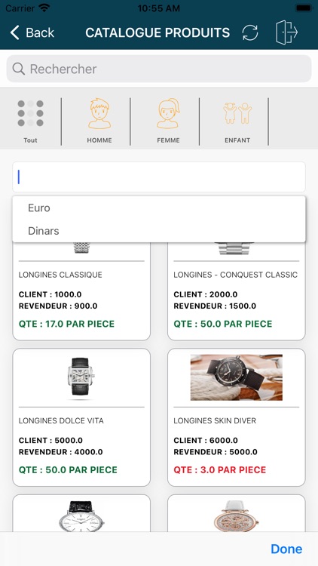Tap the CATALOGUE PRODUITS header title
Screen dimensions: 318x566
(x=157, y=32)
